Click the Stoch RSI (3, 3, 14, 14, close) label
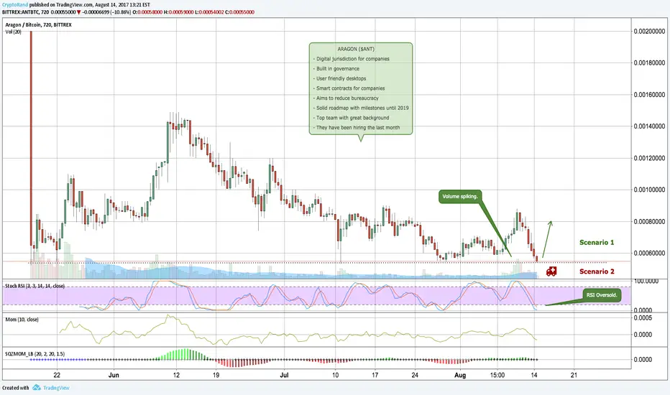Image resolution: width=670 pixels, height=395 pixels. pos(35,286)
